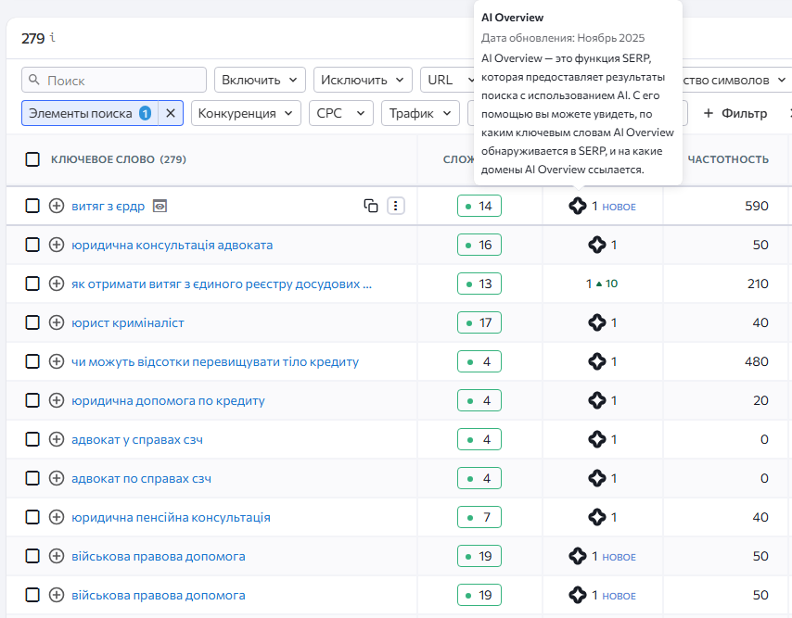Copy the keyword 'витяг з єрдр' via copy icon
Image resolution: width=792 pixels, height=618 pixels.
[x=370, y=205]
